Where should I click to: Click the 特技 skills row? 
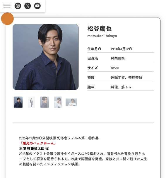(121, 77)
